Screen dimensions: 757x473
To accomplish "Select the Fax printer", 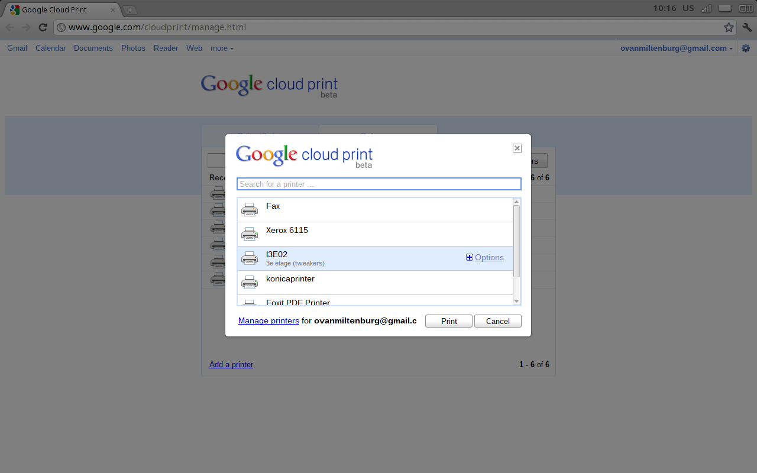I will (x=375, y=210).
